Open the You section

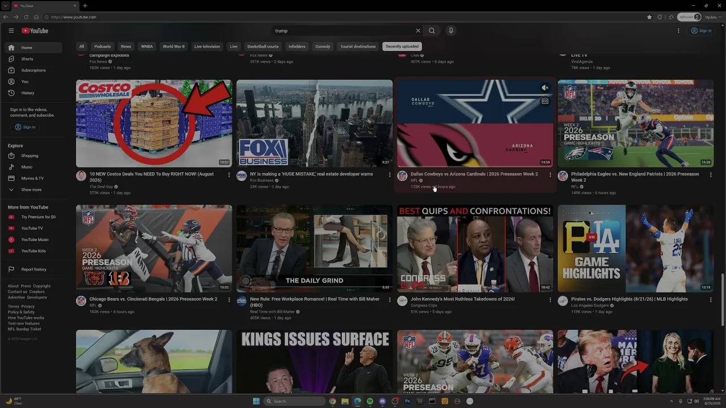click(x=34, y=82)
